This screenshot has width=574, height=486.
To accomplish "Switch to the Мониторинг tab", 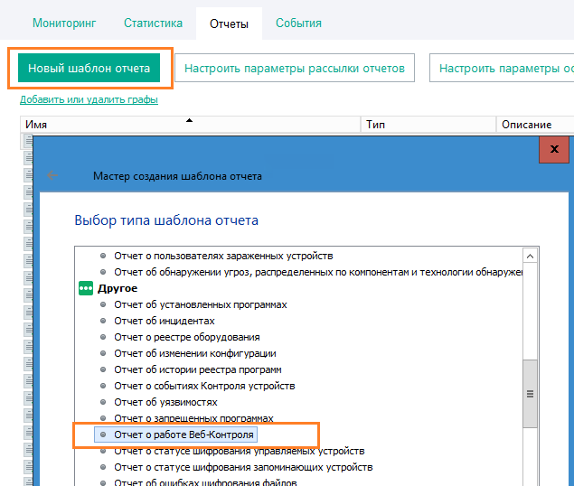I will (64, 23).
